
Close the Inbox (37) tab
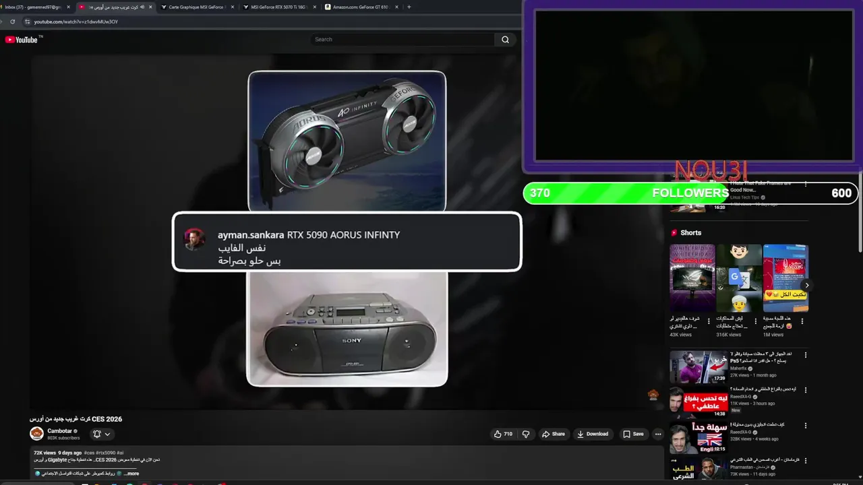pos(68,7)
